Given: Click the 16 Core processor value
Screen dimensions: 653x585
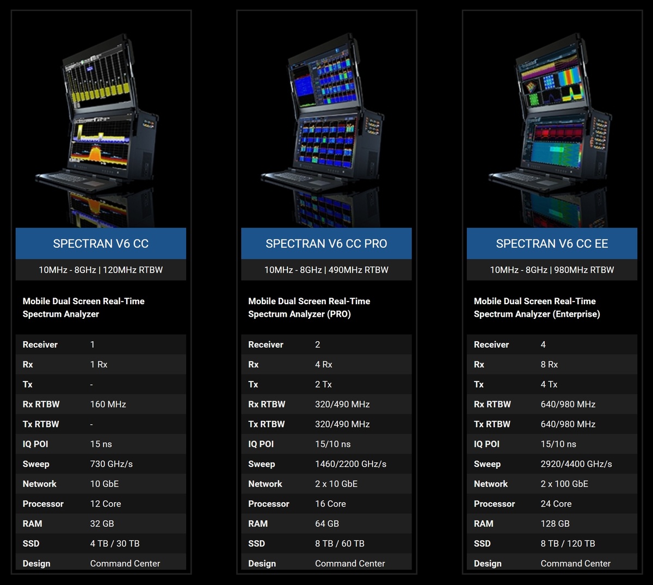Looking at the screenshot, I should (x=330, y=504).
